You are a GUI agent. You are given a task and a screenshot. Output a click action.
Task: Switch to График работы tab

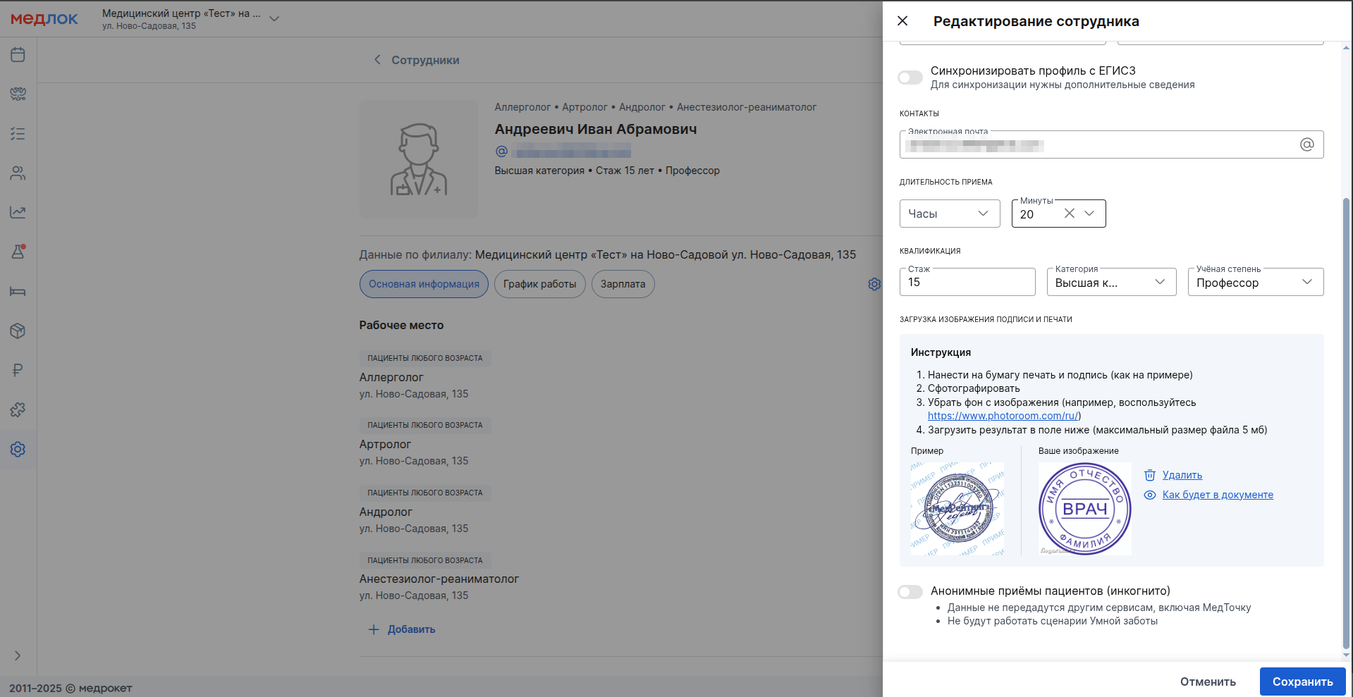tap(539, 284)
